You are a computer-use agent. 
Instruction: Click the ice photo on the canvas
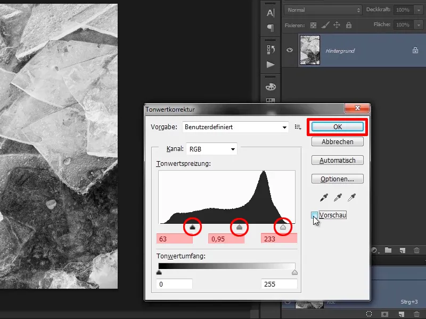pos(59,146)
